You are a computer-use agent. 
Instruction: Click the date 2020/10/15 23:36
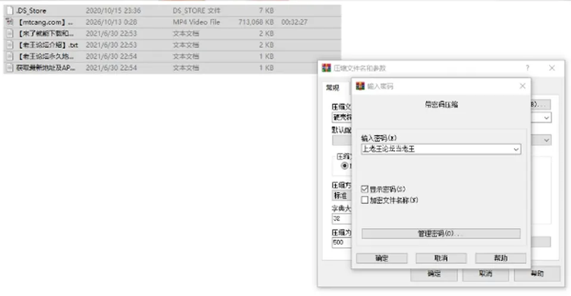point(113,11)
